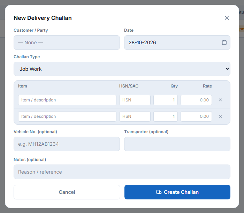Click the second row Rate field
This screenshot has height=213, width=244.
(196, 116)
